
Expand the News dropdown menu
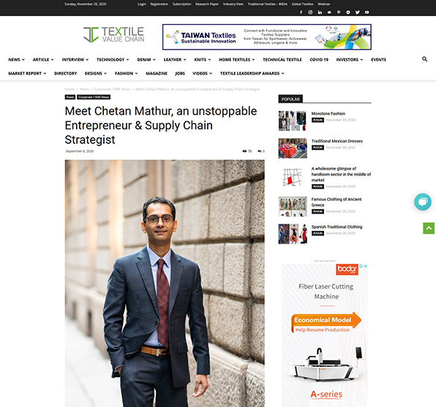pyautogui.click(x=16, y=59)
